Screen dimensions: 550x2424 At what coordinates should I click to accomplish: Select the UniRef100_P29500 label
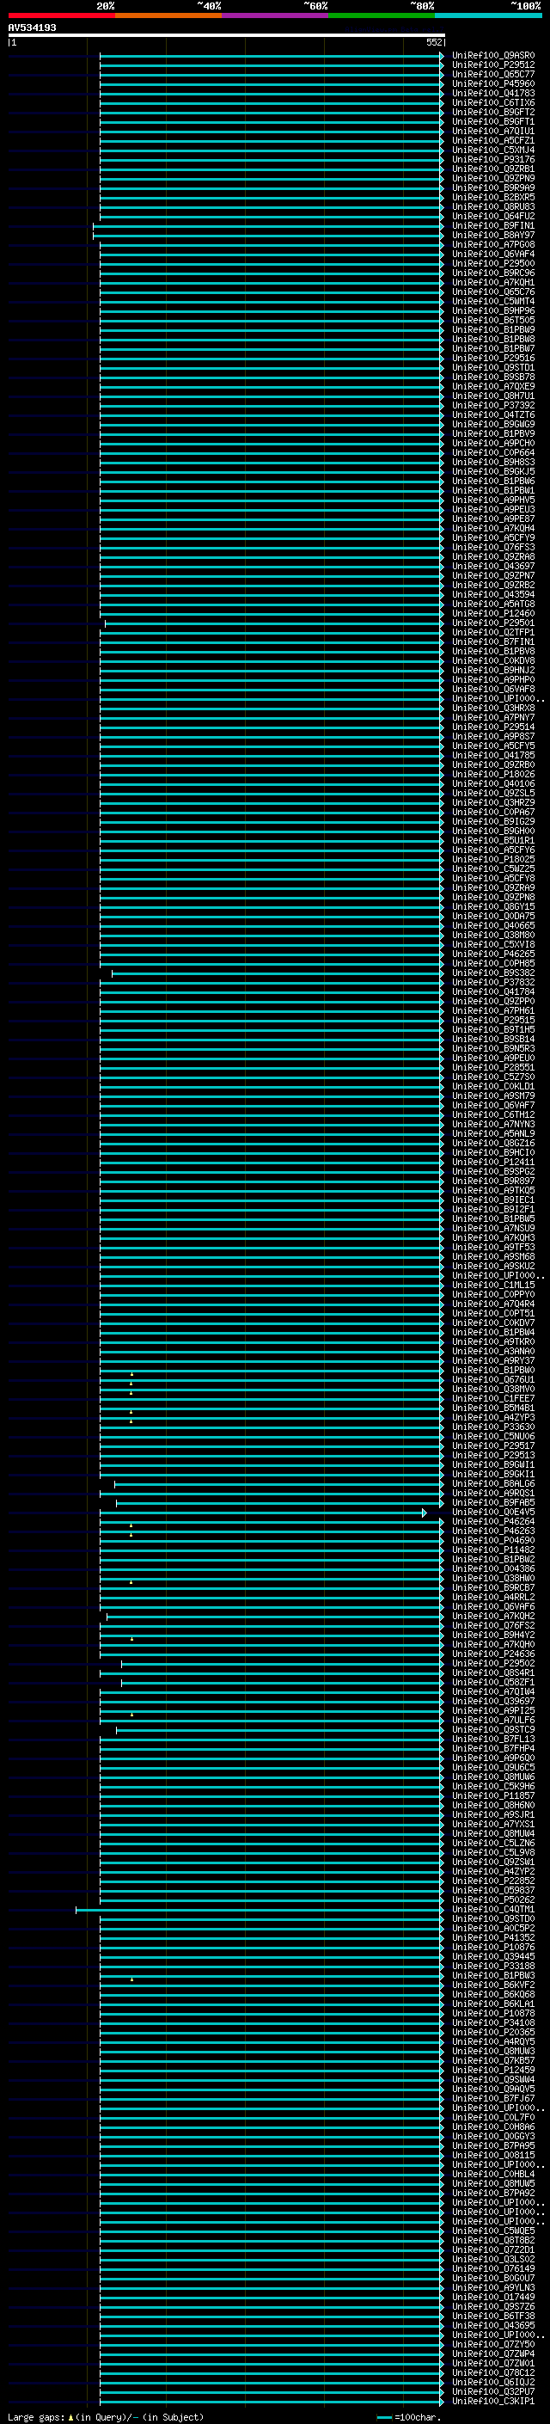click(493, 263)
